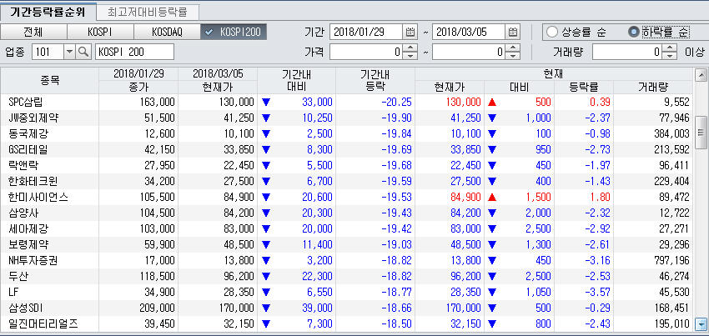Viewport: 709px width, 336px height.
Task: Select the 세아제강 row
Action: [346, 228]
